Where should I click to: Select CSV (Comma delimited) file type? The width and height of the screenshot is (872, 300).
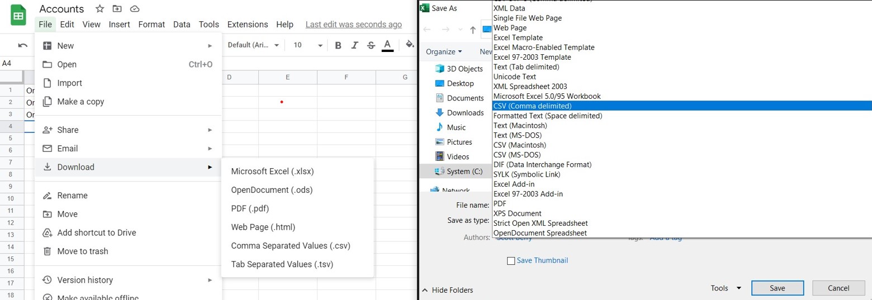(x=681, y=106)
